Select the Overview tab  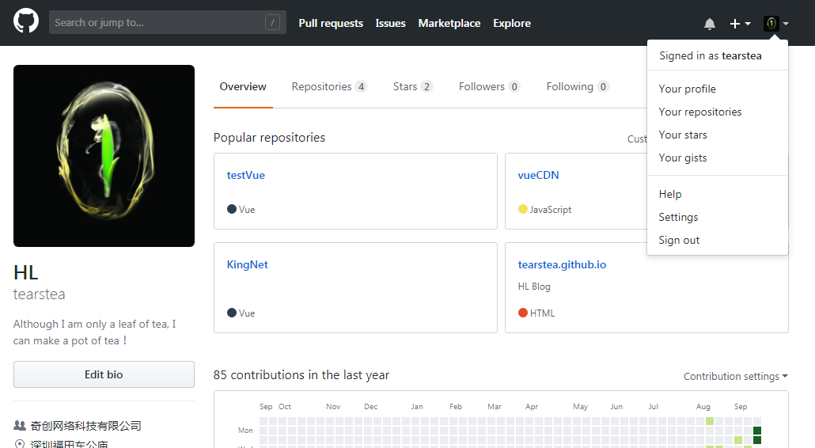243,87
